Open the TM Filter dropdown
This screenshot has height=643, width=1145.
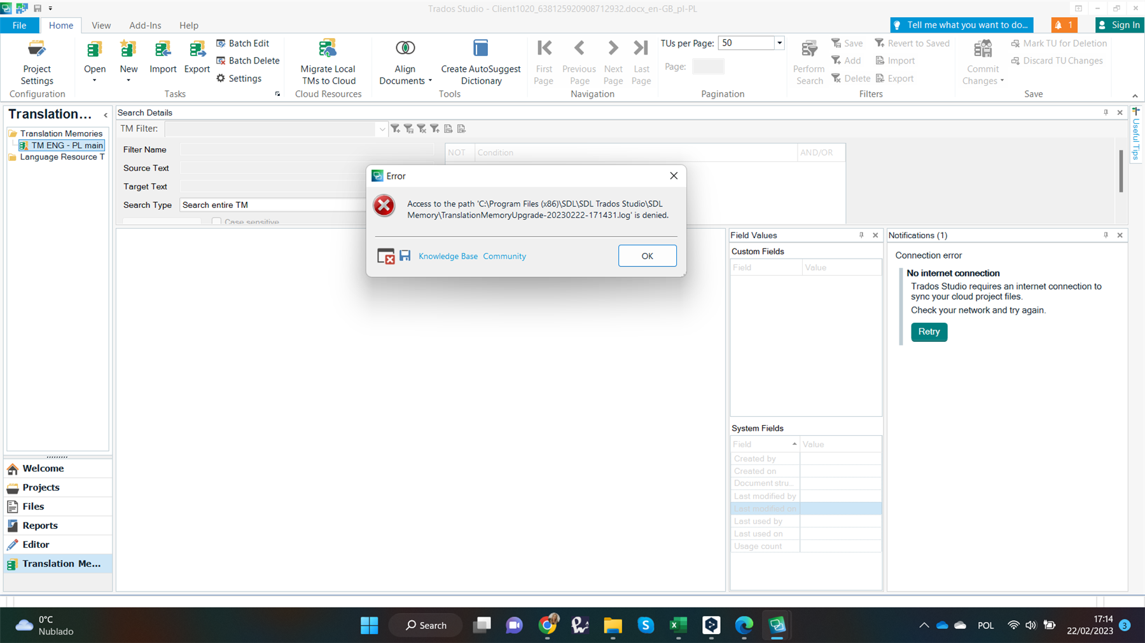(x=382, y=129)
